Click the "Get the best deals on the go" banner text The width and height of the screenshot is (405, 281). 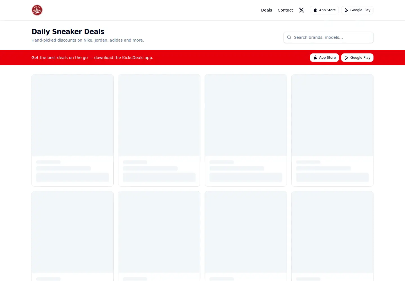92,58
